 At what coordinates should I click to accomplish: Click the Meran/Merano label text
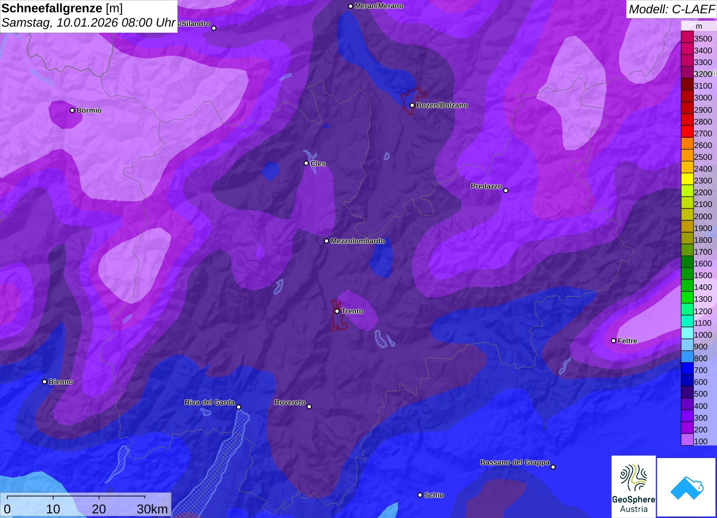pos(379,6)
